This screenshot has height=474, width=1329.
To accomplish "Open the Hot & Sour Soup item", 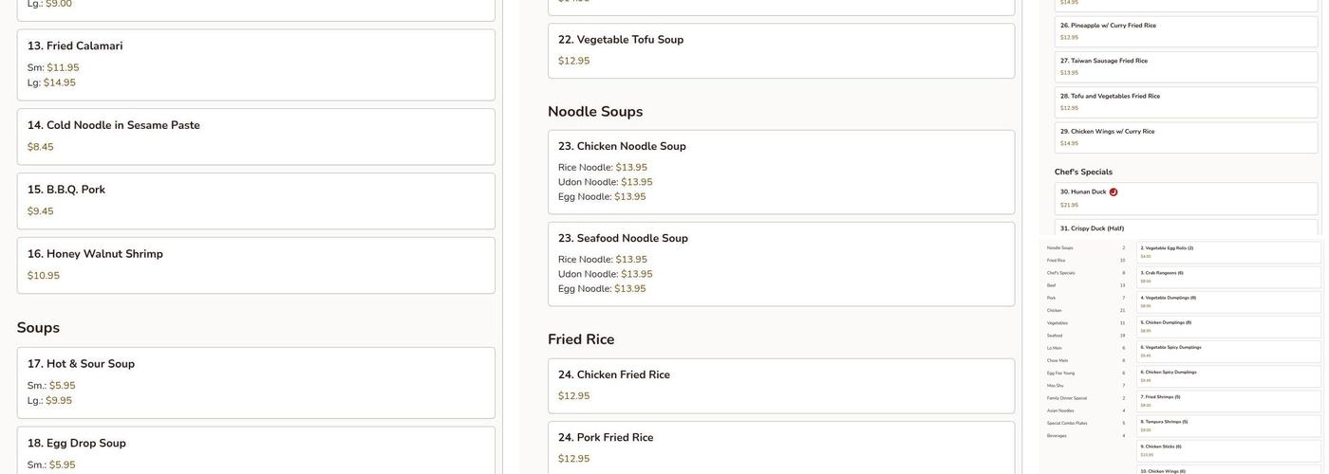I will coord(255,382).
